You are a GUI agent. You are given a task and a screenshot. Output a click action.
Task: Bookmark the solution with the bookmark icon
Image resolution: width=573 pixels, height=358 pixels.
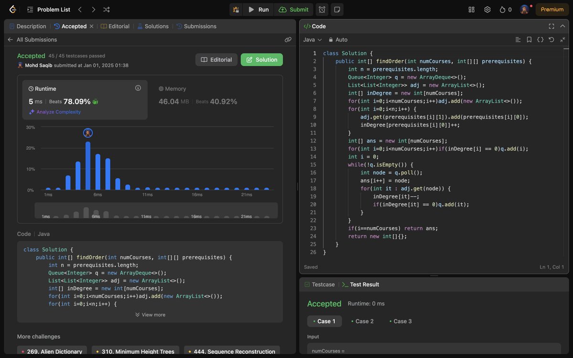point(529,40)
